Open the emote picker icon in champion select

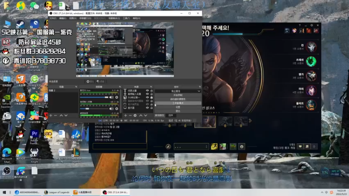[x=242, y=146]
